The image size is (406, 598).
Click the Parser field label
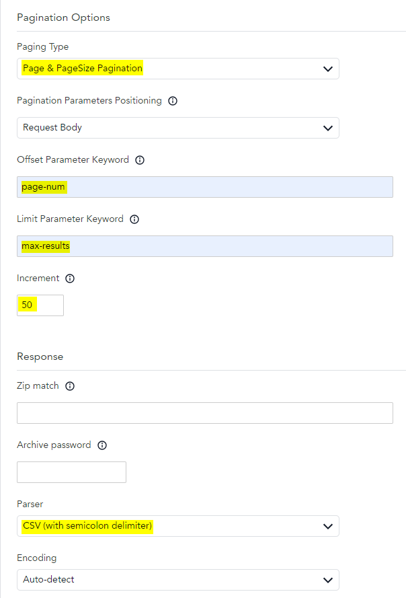[31, 504]
